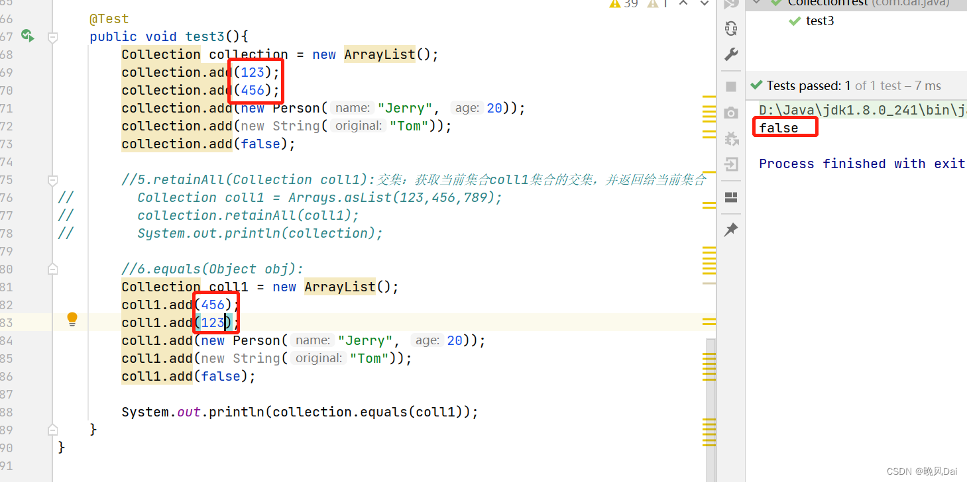Click the Stop process square icon
The image size is (967, 482).
(731, 87)
